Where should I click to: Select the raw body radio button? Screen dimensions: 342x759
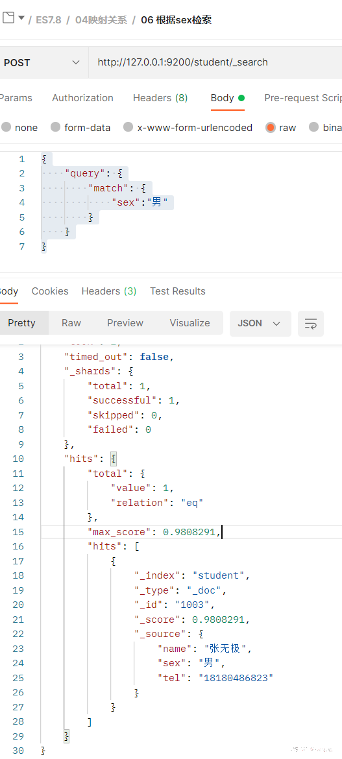271,127
